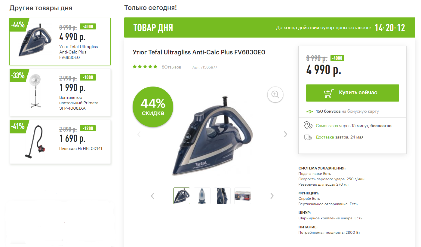
Task: Open the Доставка delivery link
Action: click(x=325, y=137)
